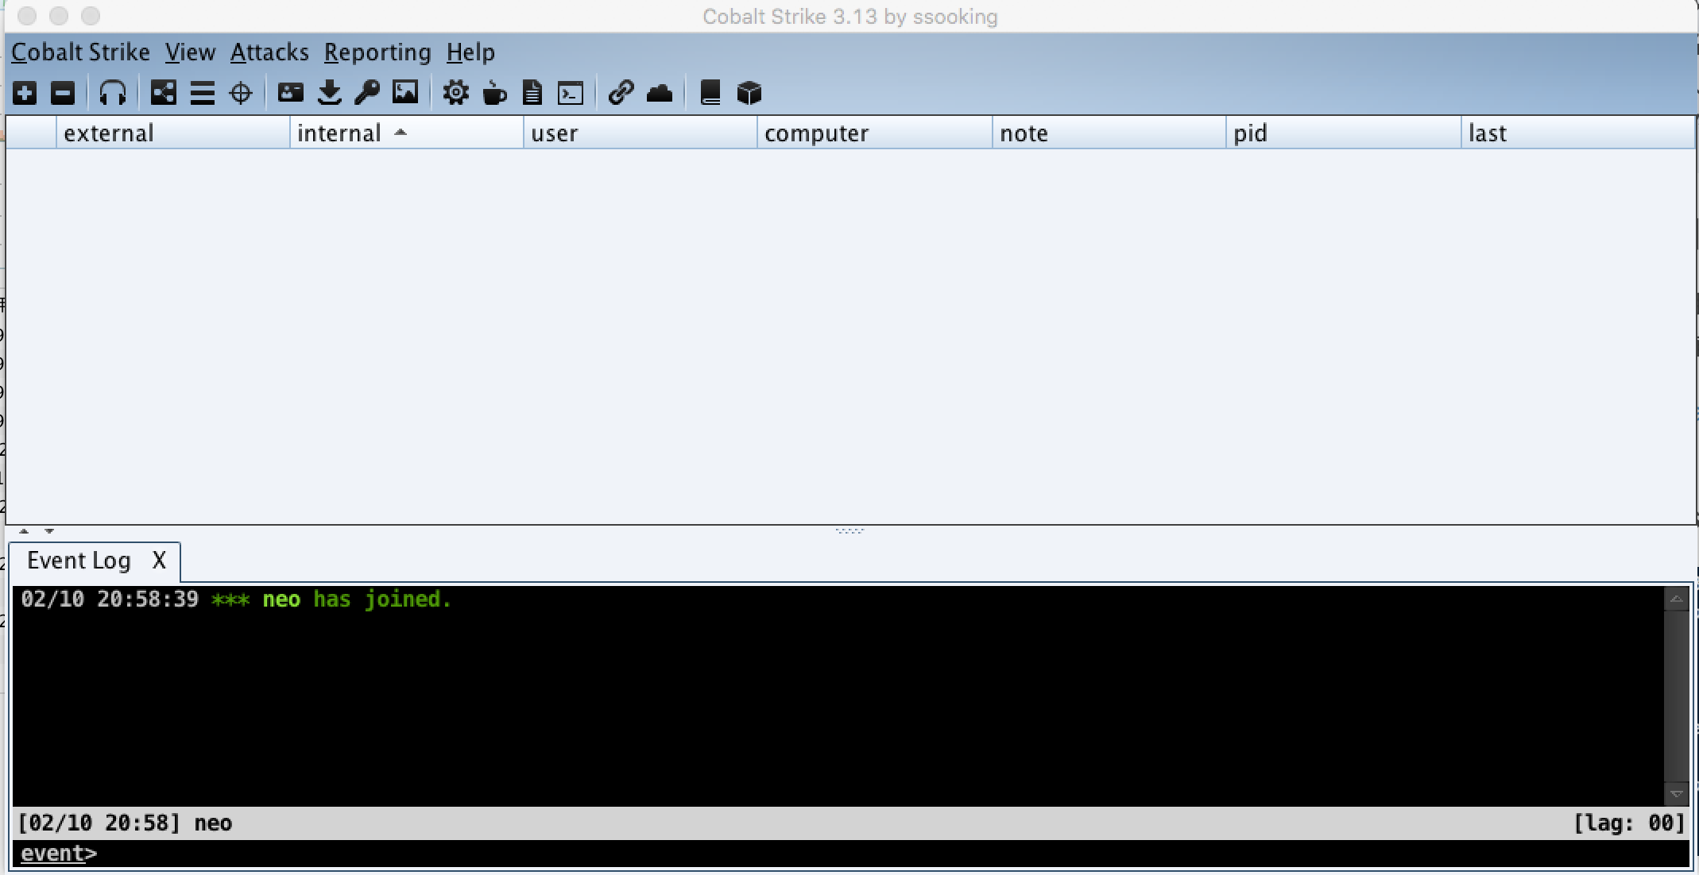This screenshot has height=875, width=1699.
Task: Sort sessions by the computer column
Action: click(874, 133)
